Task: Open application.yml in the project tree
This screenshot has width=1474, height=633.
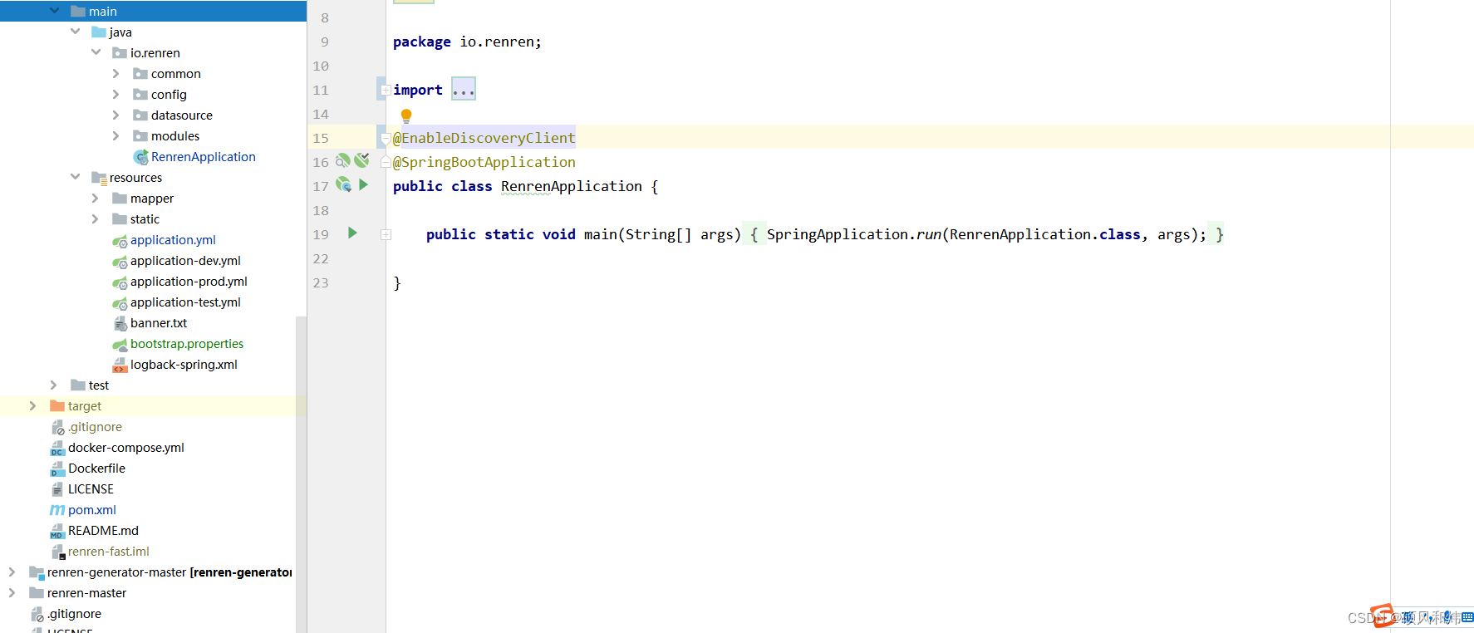Action: click(173, 239)
